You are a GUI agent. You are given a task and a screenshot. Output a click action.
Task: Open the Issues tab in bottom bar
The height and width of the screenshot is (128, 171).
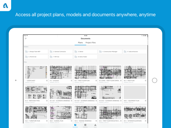95,126
